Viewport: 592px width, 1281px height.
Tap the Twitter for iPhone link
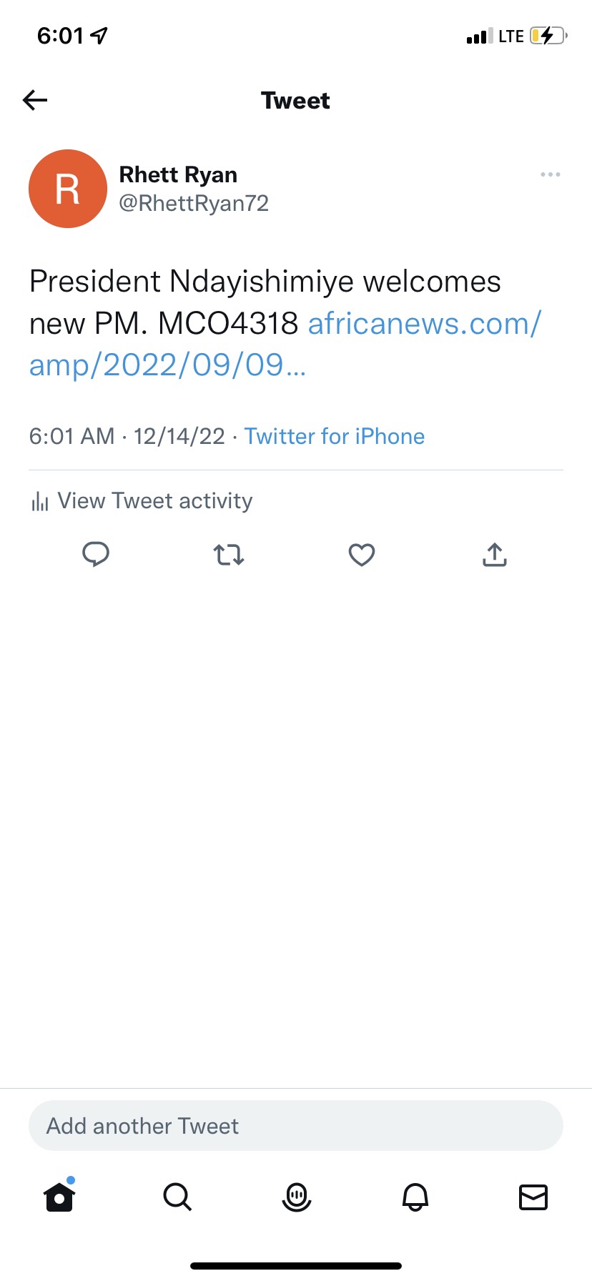tap(335, 436)
